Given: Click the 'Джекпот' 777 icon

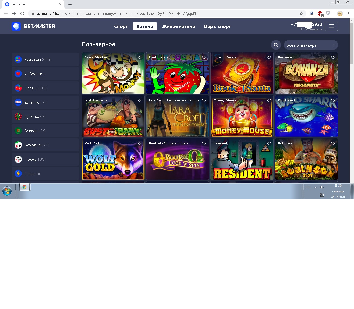Looking at the screenshot, I should 18,102.
